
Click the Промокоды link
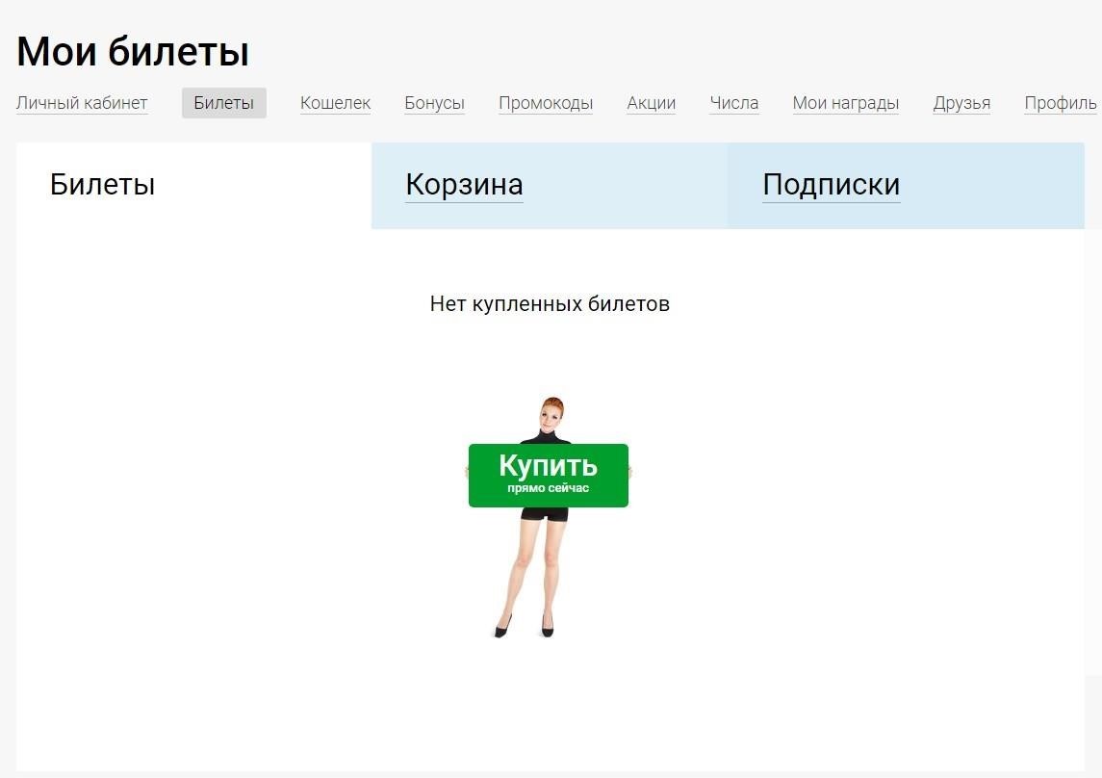point(546,103)
